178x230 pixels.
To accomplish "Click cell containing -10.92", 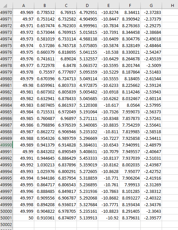I will click(109, 218).
